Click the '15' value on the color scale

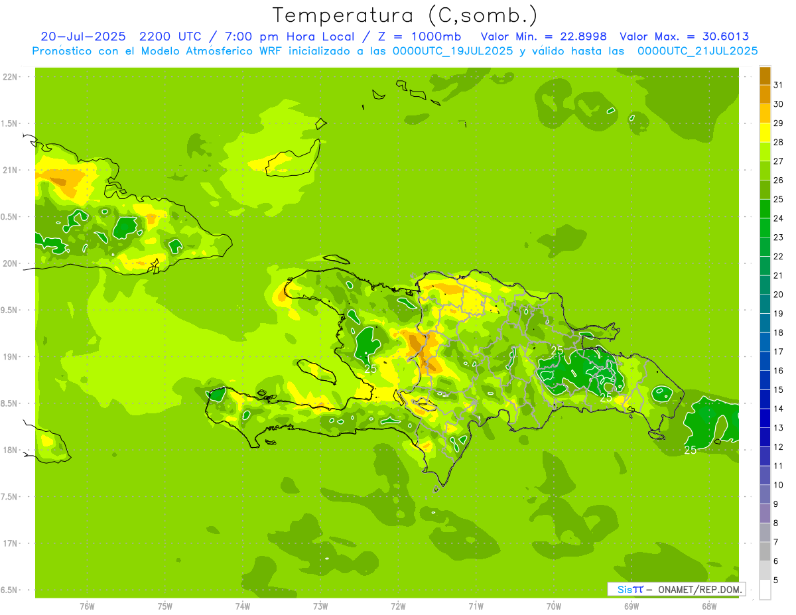click(779, 390)
